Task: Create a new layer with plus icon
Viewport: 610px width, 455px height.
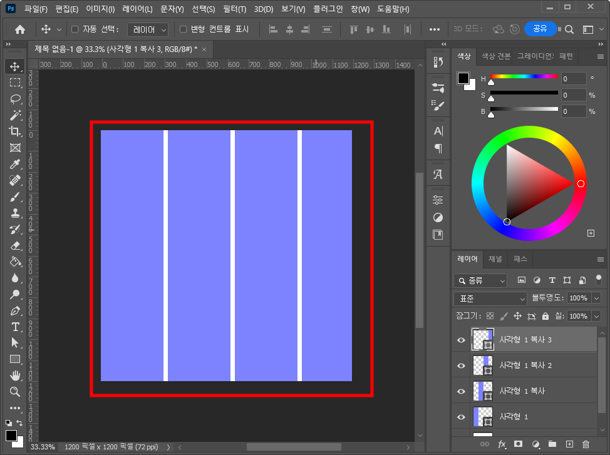Action: click(x=569, y=444)
